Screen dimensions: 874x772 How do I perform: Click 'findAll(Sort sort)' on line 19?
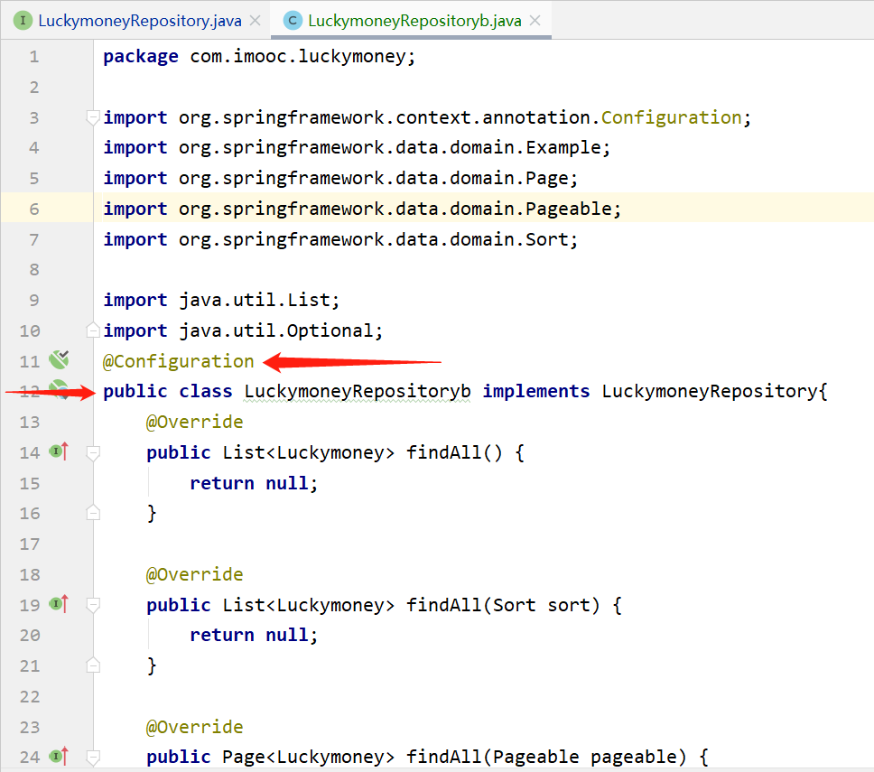click(x=503, y=605)
